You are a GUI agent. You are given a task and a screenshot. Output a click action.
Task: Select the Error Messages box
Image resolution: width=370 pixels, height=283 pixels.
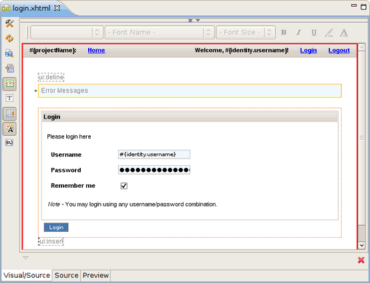(x=190, y=91)
